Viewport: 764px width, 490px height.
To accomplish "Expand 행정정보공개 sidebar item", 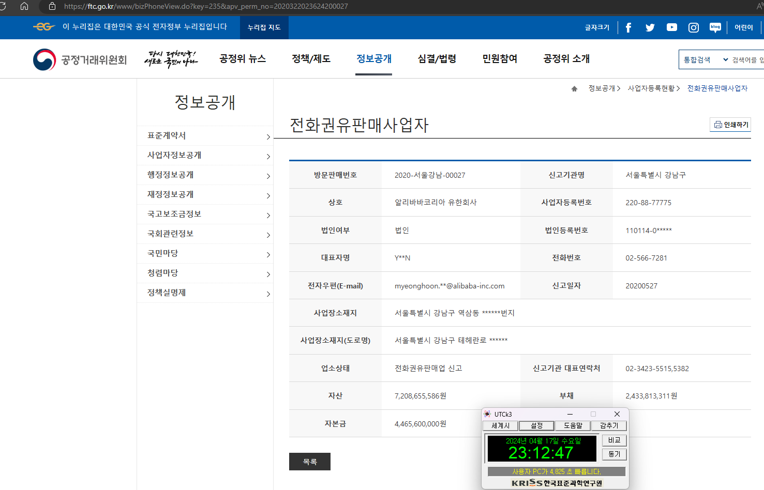I will 205,175.
